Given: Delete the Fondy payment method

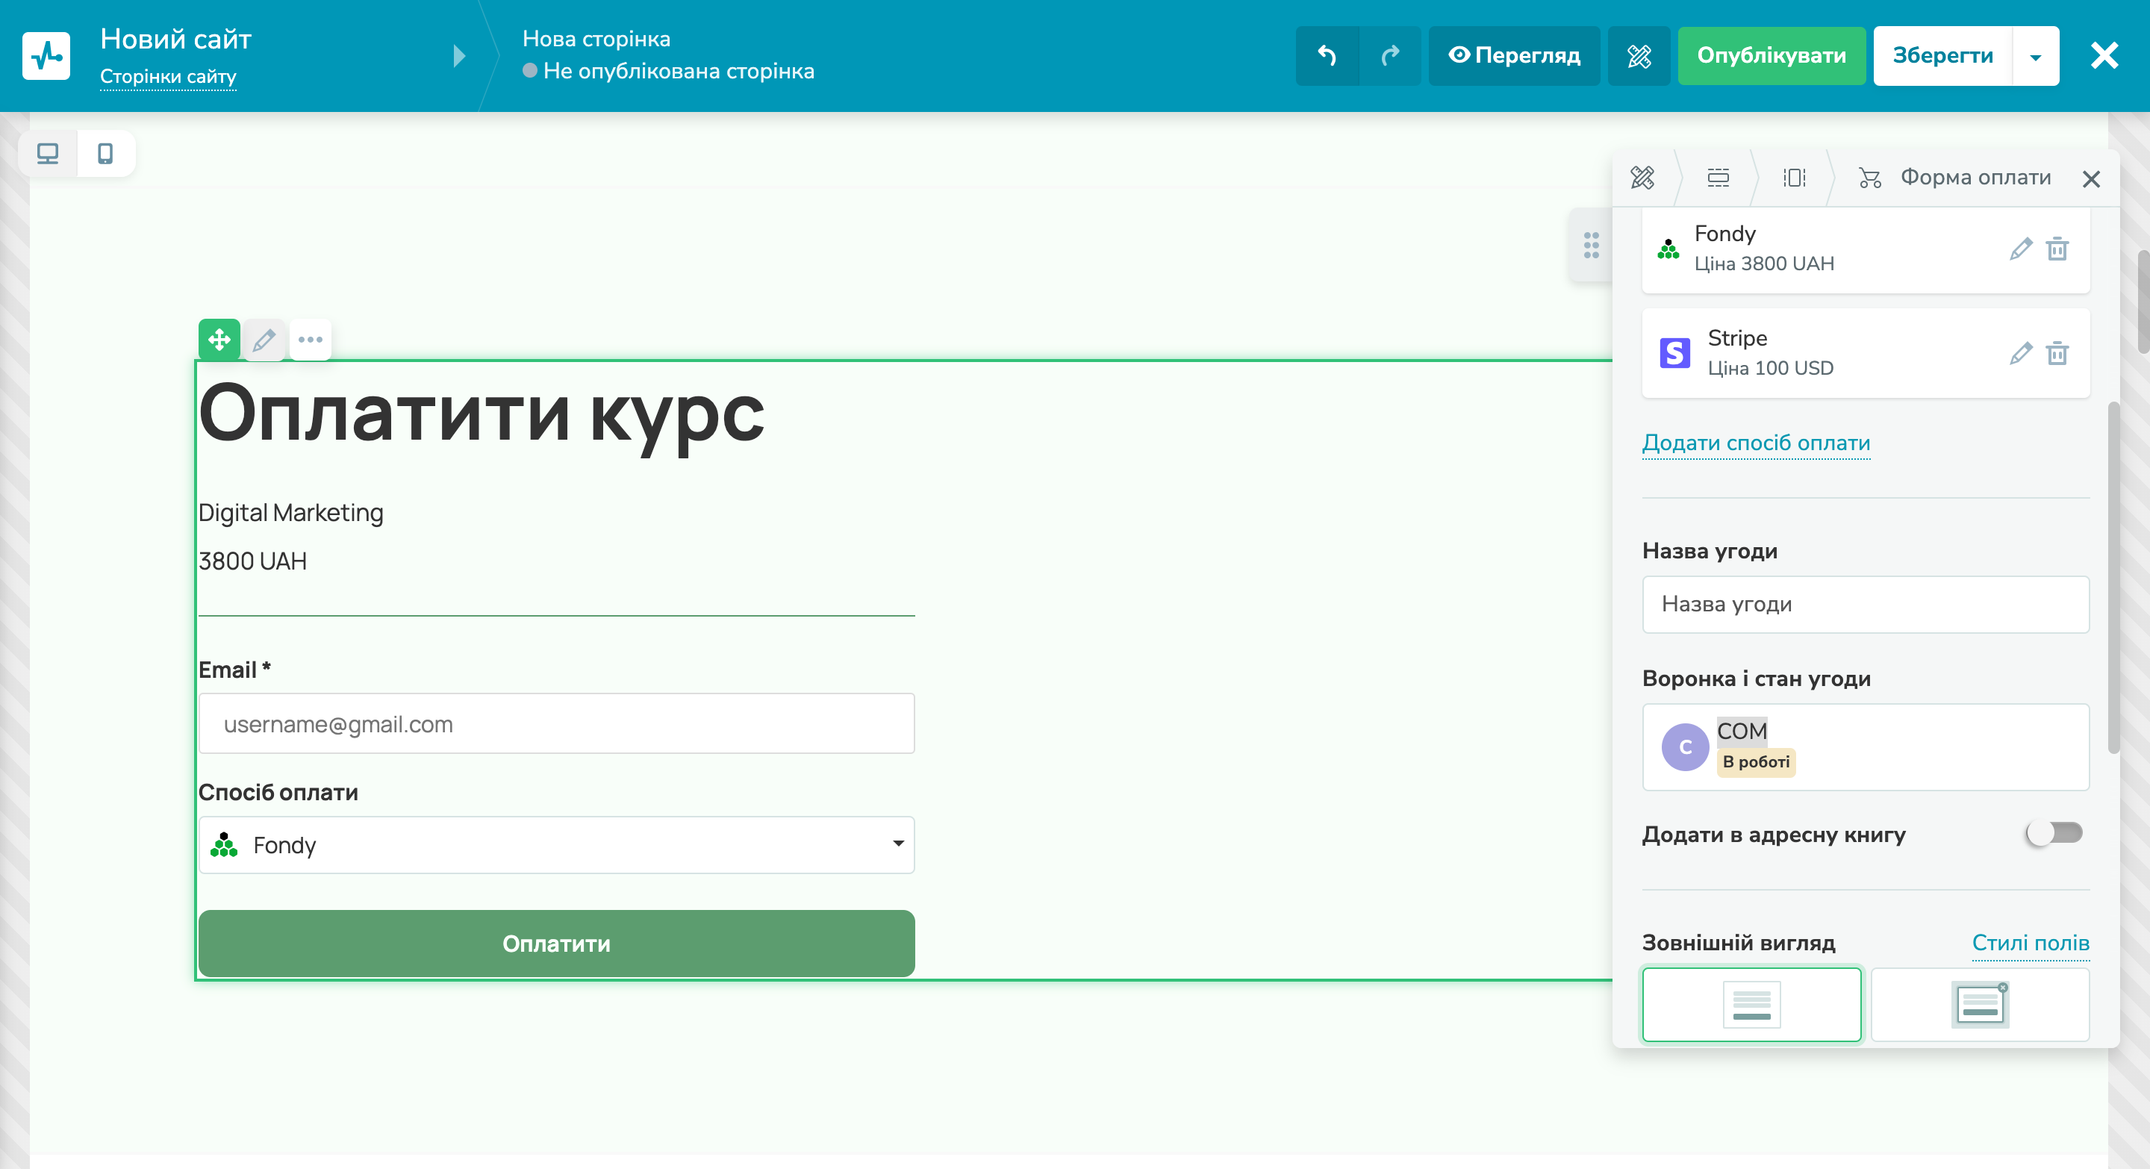Looking at the screenshot, I should 2057,249.
